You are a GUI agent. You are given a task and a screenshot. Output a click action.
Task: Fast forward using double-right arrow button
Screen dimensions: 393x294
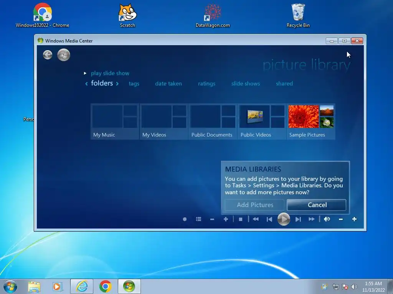[312, 219]
